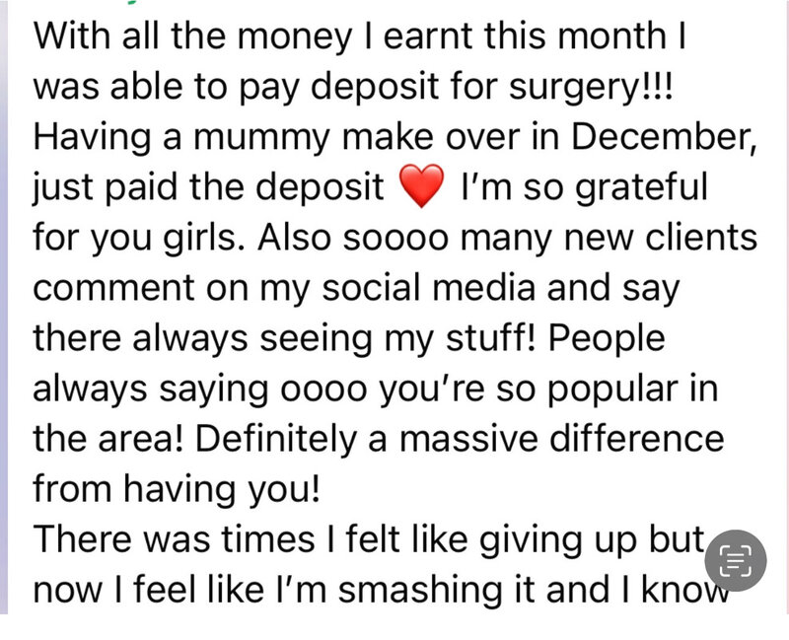The image size is (789, 640).
Task: Click the word 'earnt' in first line
Action: [x=428, y=36]
